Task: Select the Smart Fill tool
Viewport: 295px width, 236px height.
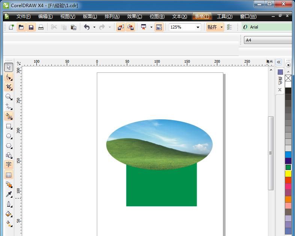Action: 9,116
